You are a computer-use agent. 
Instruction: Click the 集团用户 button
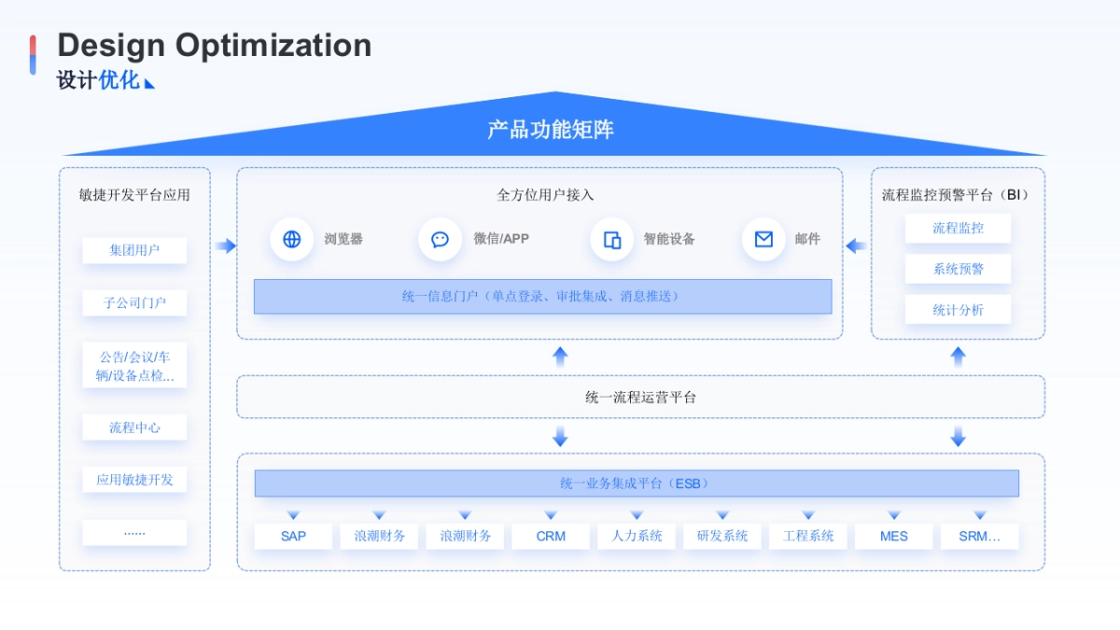pos(133,250)
